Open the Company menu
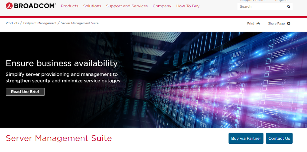This screenshot has height=152, width=307. click(162, 6)
